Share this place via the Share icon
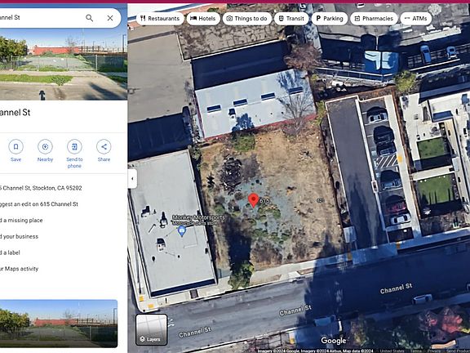The image size is (470, 353). tap(104, 147)
